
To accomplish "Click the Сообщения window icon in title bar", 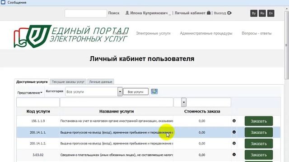I will (3, 2).
